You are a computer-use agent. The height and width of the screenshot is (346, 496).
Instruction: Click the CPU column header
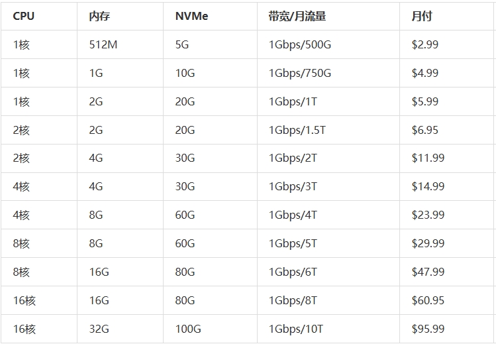coord(24,17)
